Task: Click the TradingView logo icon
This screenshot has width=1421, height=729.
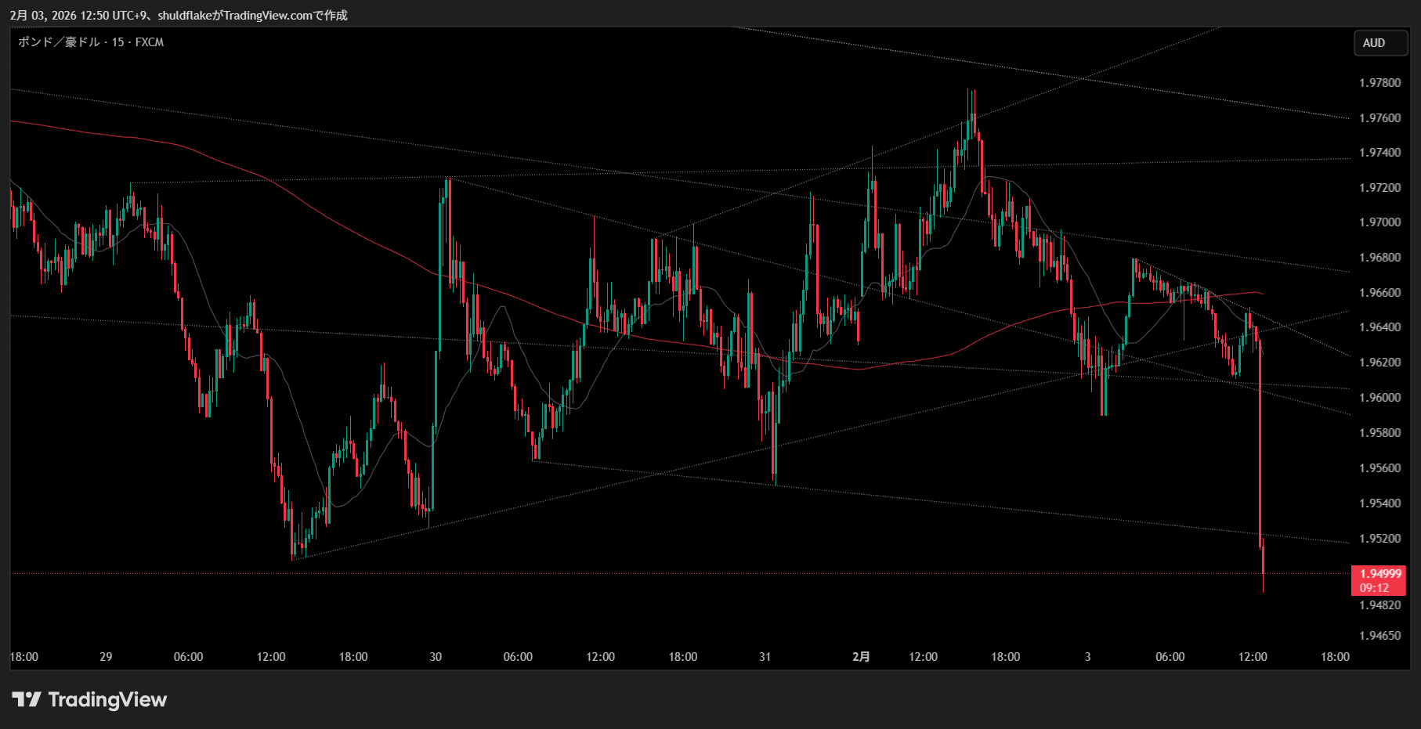Action: [26, 699]
